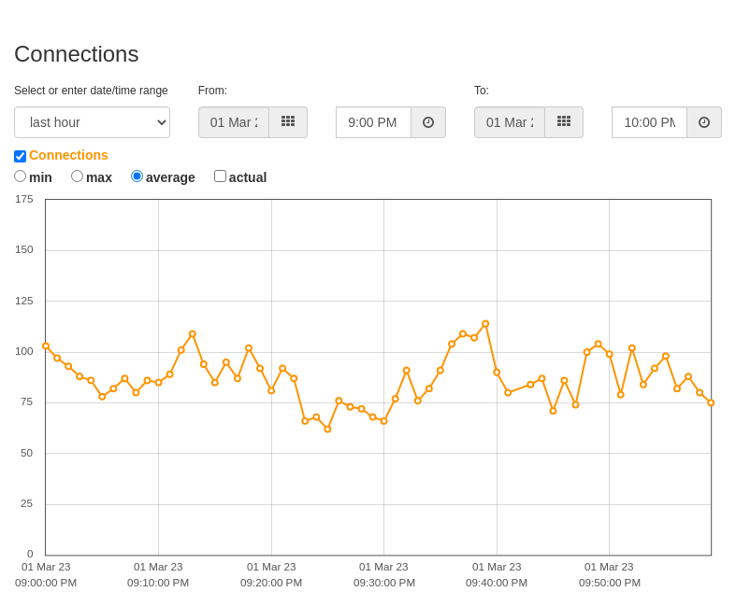Click the From date field showing 01 Mar
The height and width of the screenshot is (592, 736).
pyautogui.click(x=234, y=122)
